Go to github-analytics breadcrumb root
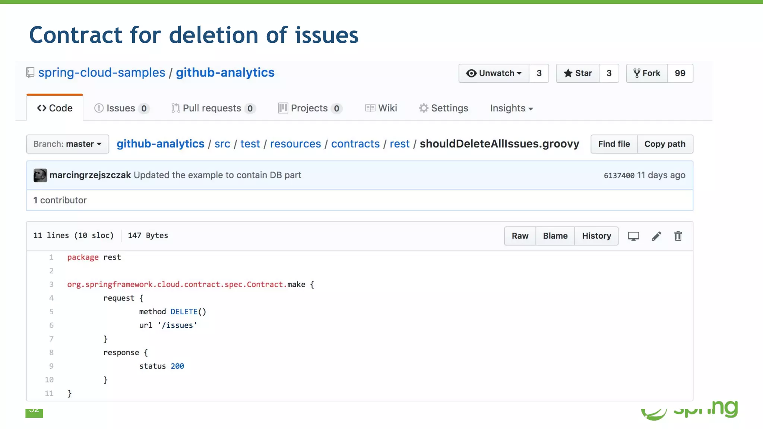 point(161,144)
